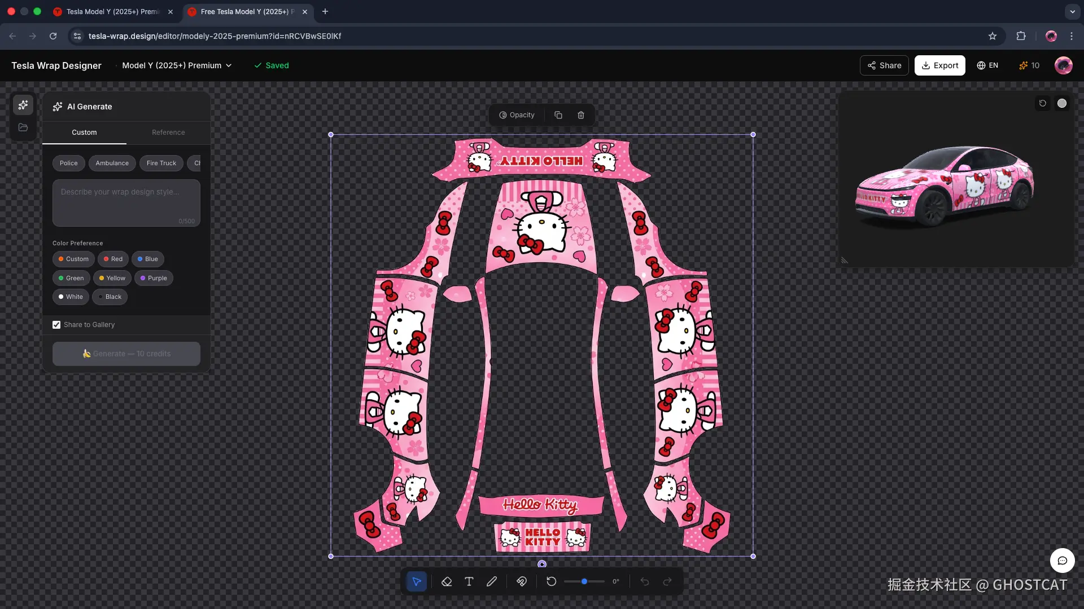1084x609 pixels.
Task: Select the Purple color preference
Action: (154, 278)
